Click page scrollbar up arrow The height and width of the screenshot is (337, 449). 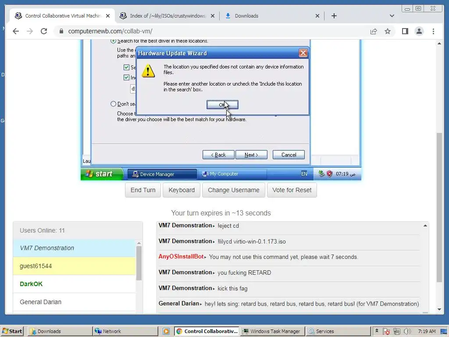pyautogui.click(x=439, y=43)
